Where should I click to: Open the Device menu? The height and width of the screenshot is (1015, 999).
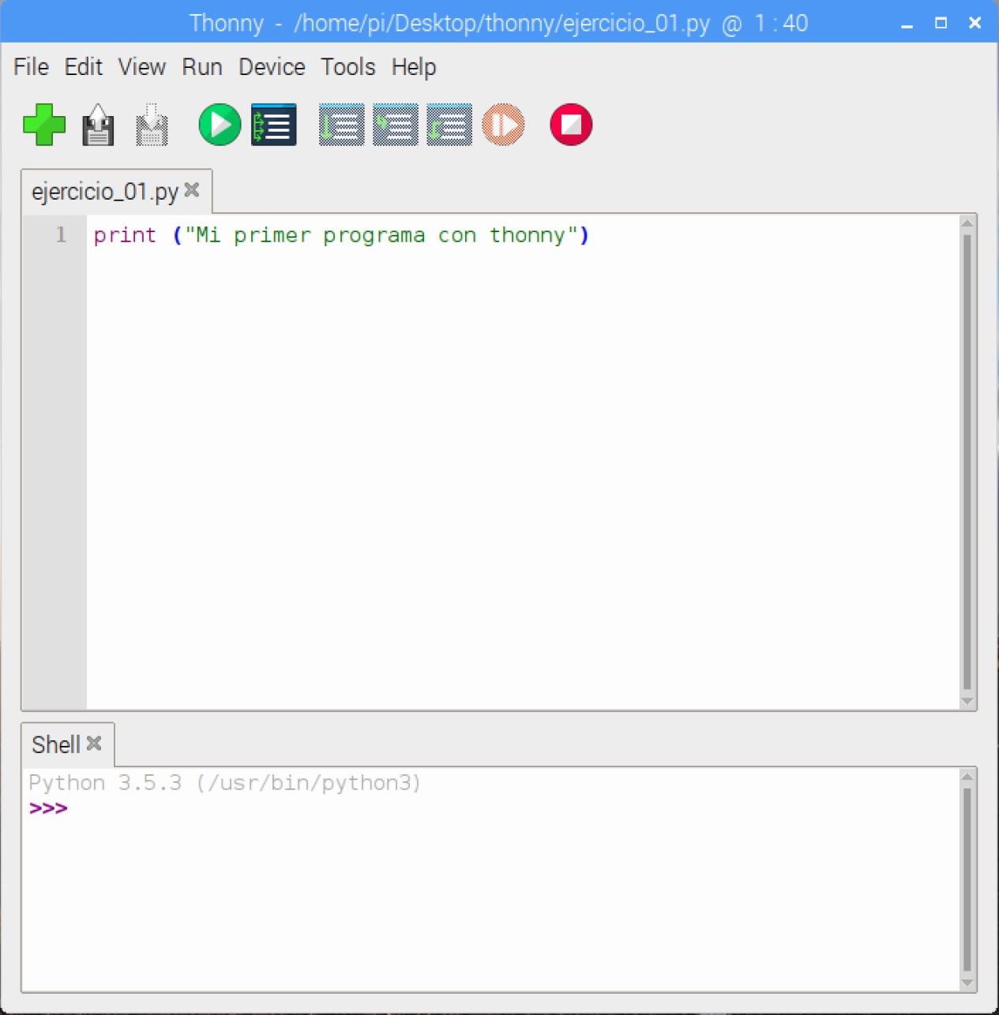(x=272, y=67)
